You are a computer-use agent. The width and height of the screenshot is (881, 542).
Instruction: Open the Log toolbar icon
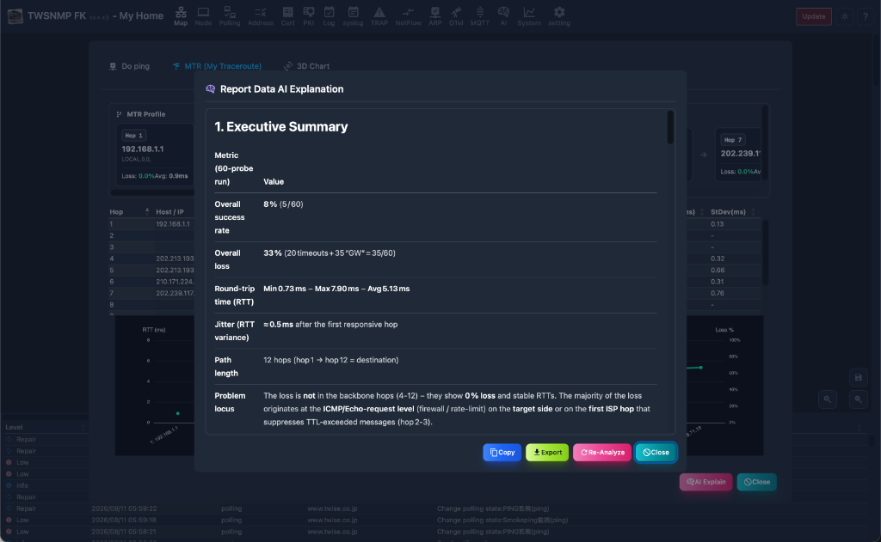click(329, 16)
